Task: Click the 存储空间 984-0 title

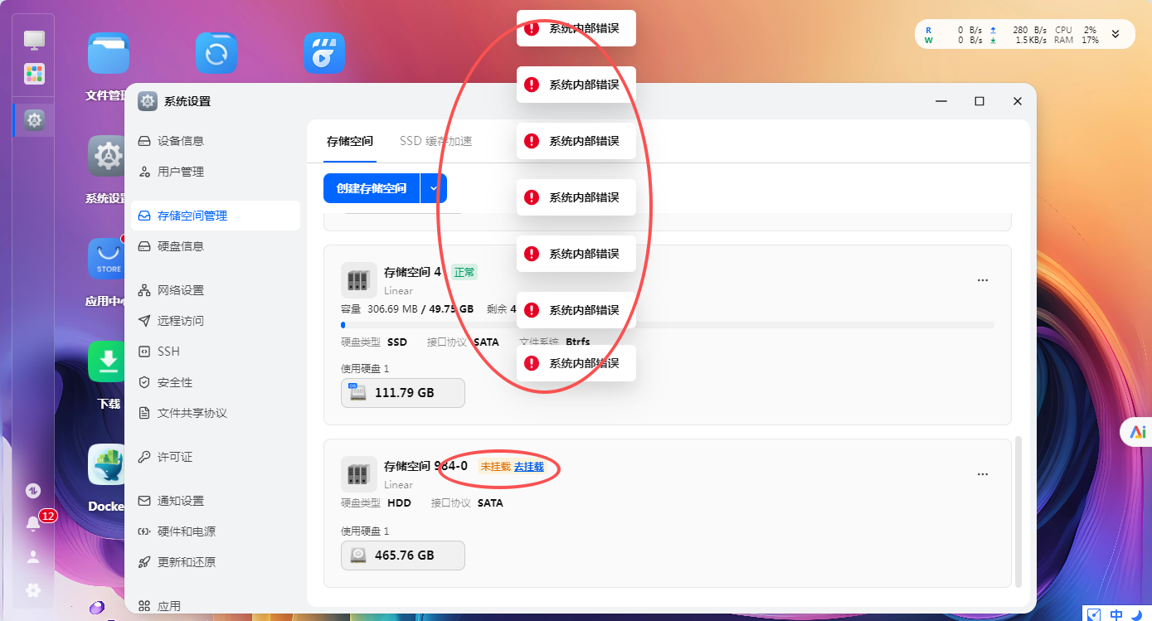Action: click(x=425, y=466)
